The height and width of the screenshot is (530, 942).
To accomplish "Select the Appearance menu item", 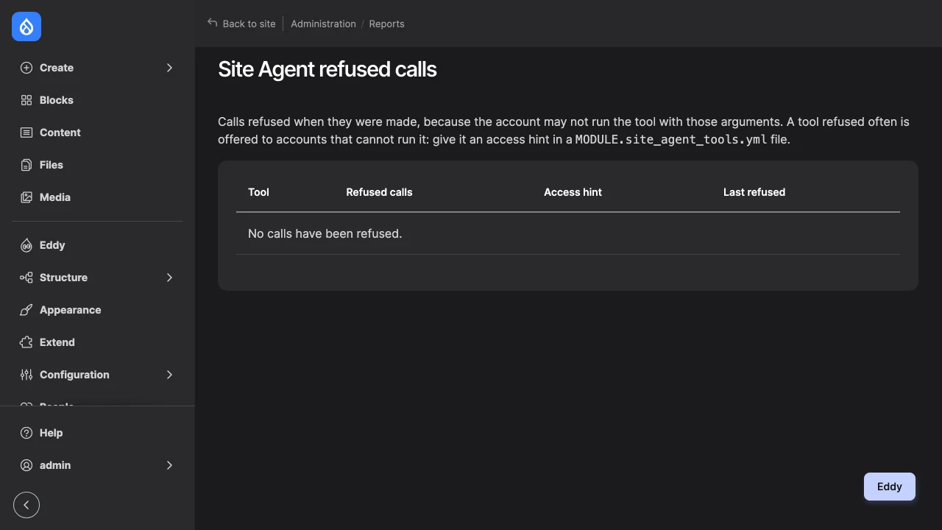I will (x=97, y=310).
